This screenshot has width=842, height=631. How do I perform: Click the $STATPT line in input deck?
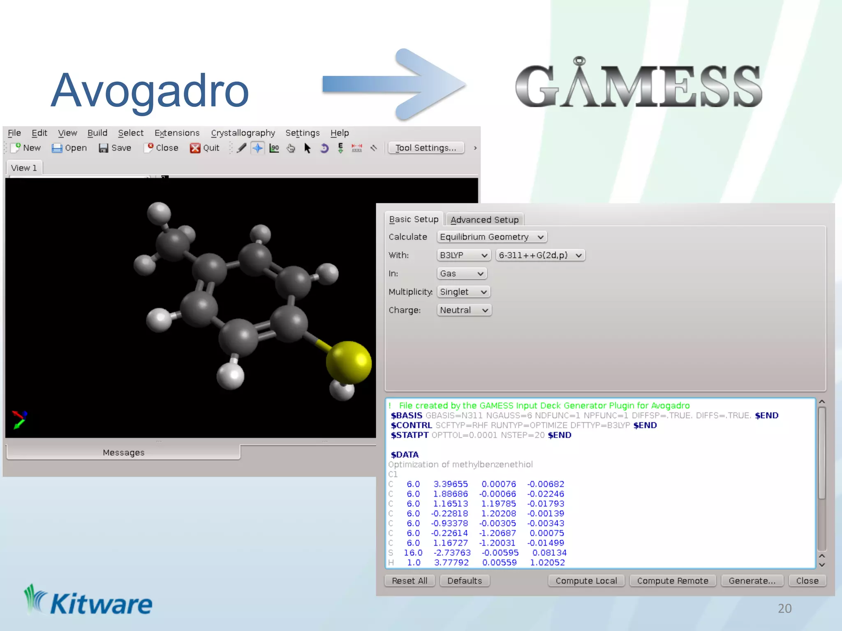[481, 435]
